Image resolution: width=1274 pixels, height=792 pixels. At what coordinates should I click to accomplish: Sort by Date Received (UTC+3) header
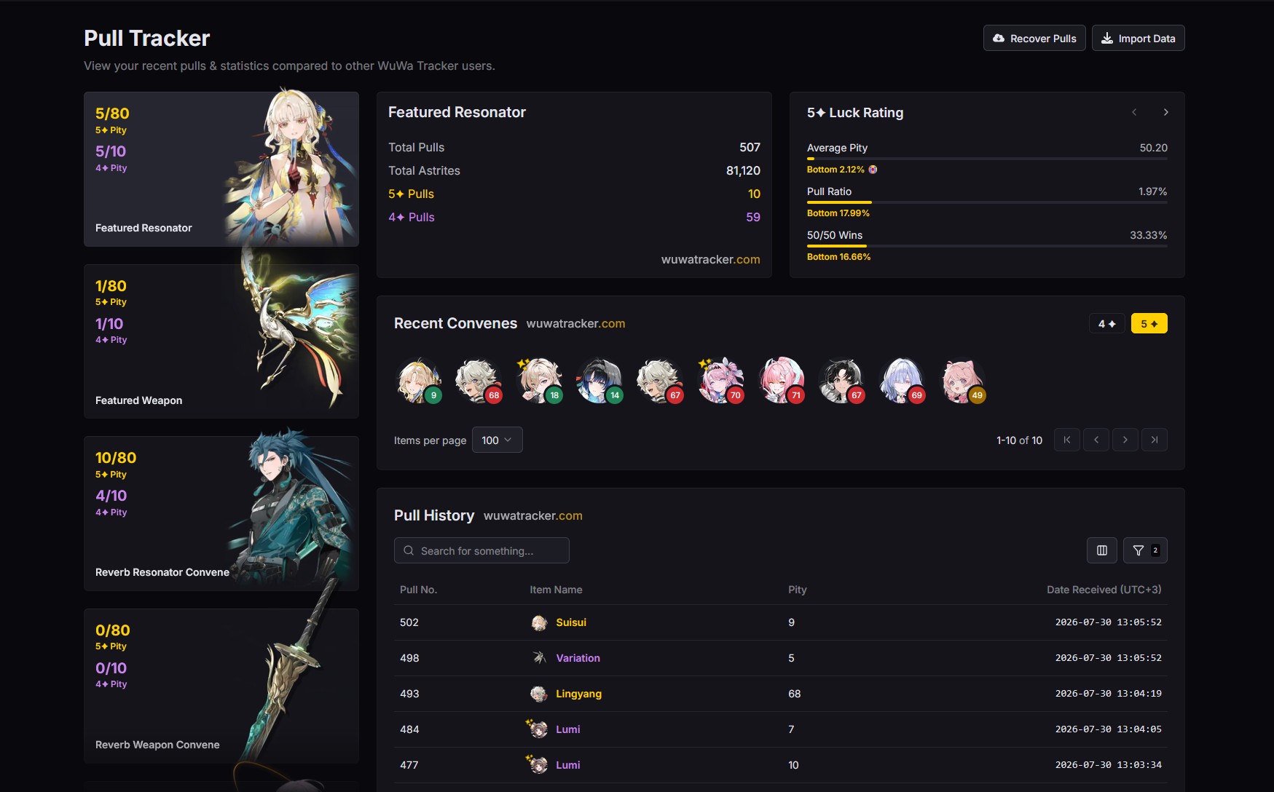pos(1104,590)
